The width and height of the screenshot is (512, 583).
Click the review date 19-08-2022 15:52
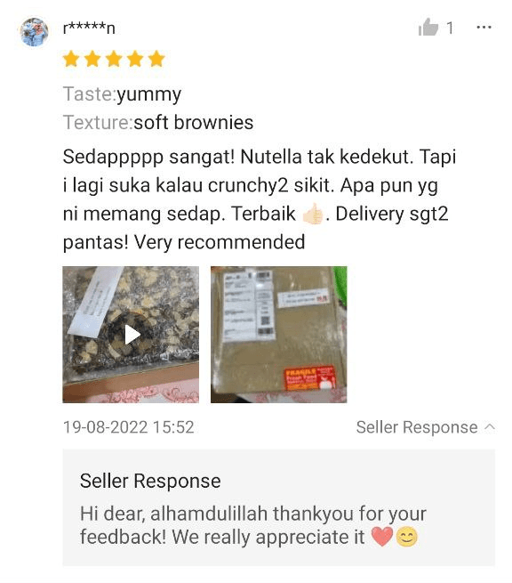point(129,427)
